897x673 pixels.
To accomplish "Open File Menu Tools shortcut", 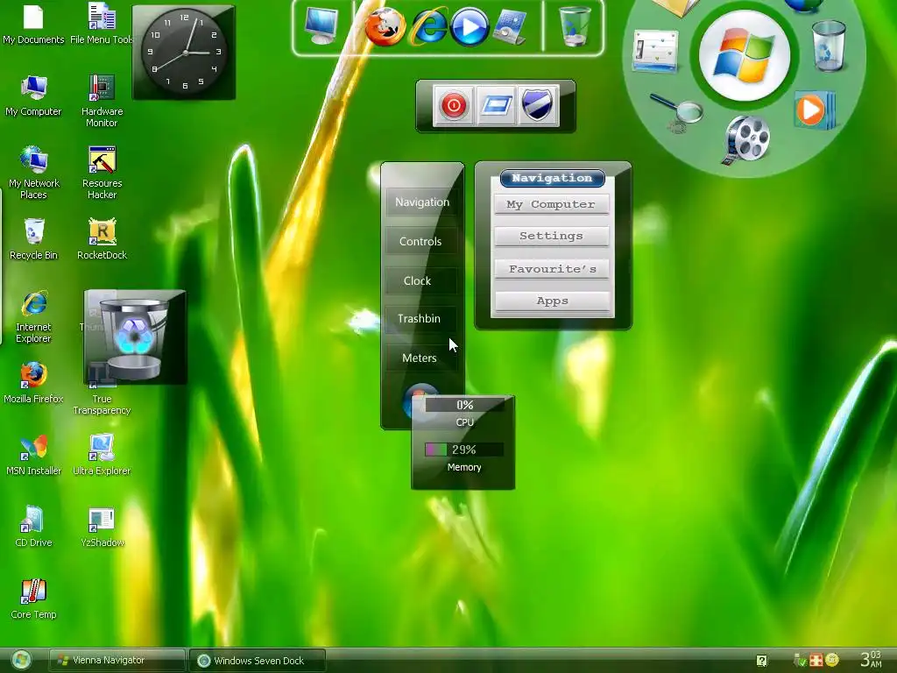I will click(102, 24).
